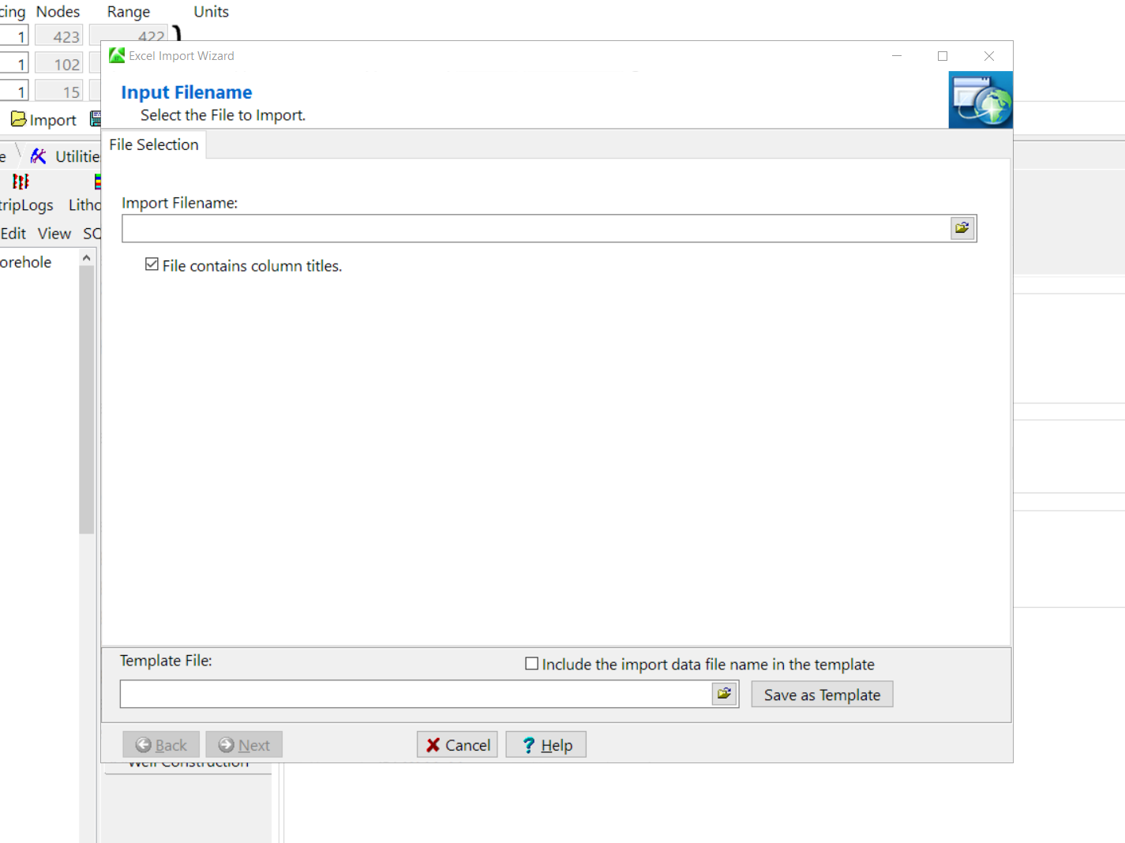
Task: Go to the Next wizard step
Action: [244, 745]
